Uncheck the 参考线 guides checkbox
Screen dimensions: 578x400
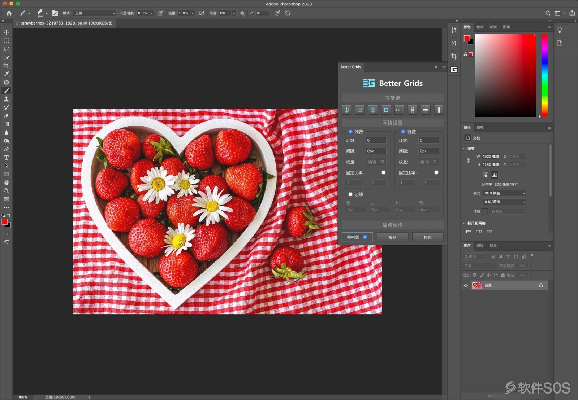click(x=365, y=237)
